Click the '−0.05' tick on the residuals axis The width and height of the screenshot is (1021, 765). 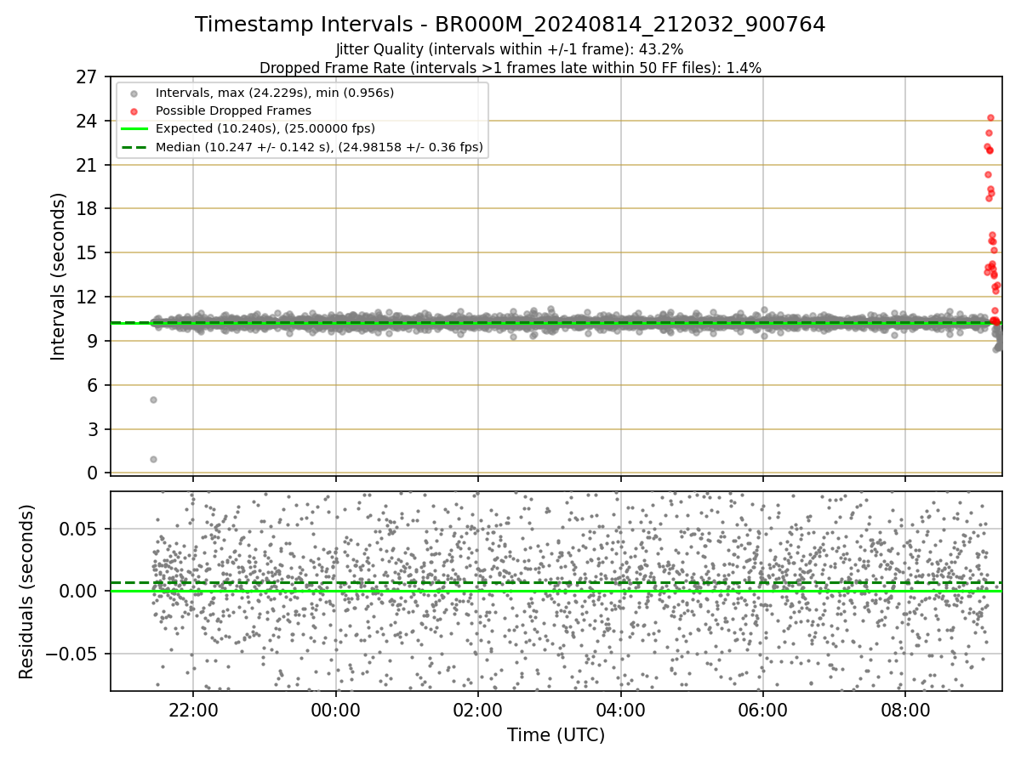[x=73, y=654]
